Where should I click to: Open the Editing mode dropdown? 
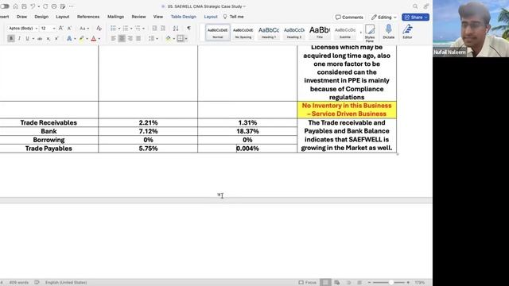[383, 17]
